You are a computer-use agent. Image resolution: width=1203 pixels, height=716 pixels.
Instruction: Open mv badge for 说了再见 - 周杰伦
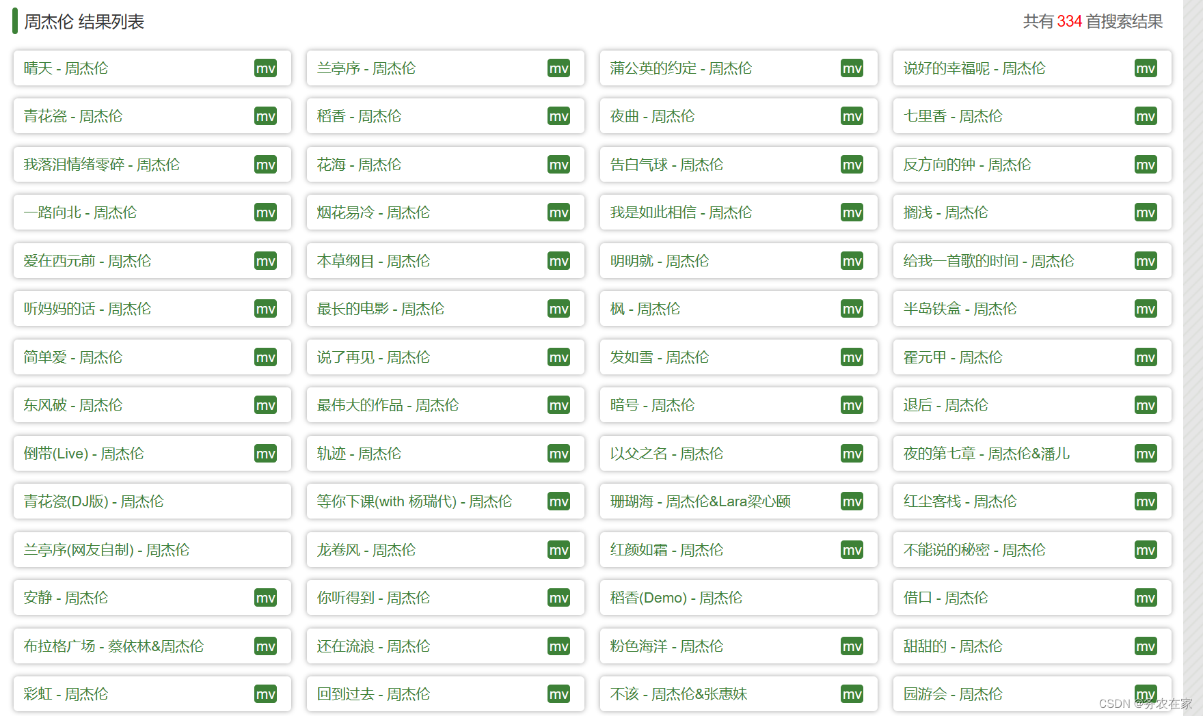click(x=558, y=357)
